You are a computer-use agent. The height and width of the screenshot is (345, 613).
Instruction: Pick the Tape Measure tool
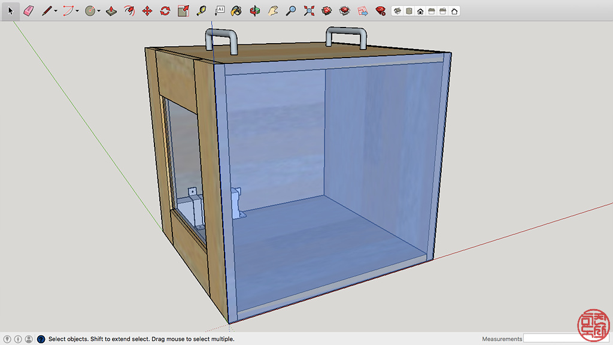click(201, 11)
